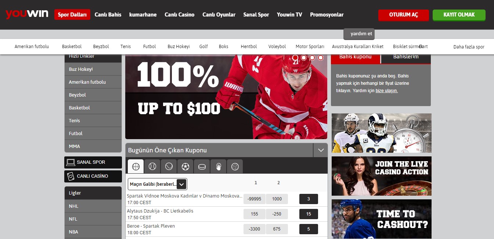The height and width of the screenshot is (239, 494).
Task: Choose Boks in the sports bar
Action: coord(224,47)
